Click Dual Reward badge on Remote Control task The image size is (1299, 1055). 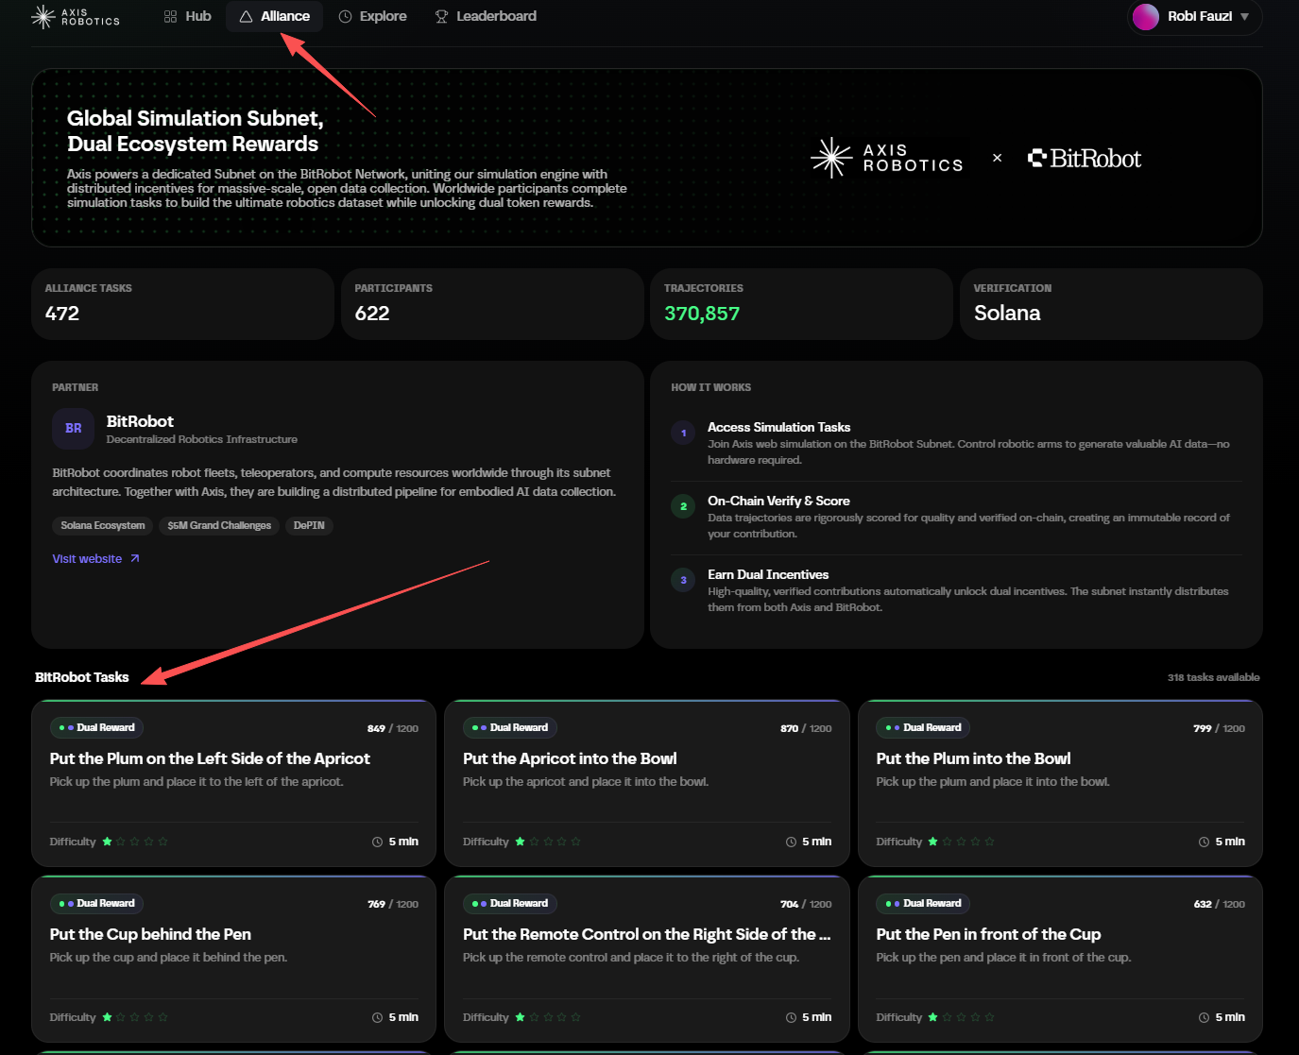(510, 904)
